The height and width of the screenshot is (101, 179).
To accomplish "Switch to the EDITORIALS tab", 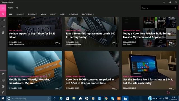I will pyautogui.click(x=88, y=14).
